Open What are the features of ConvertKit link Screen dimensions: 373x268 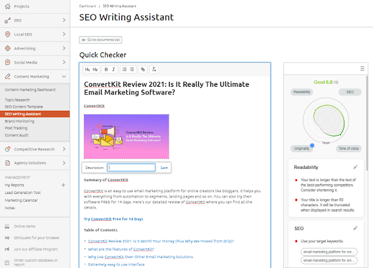point(121,249)
